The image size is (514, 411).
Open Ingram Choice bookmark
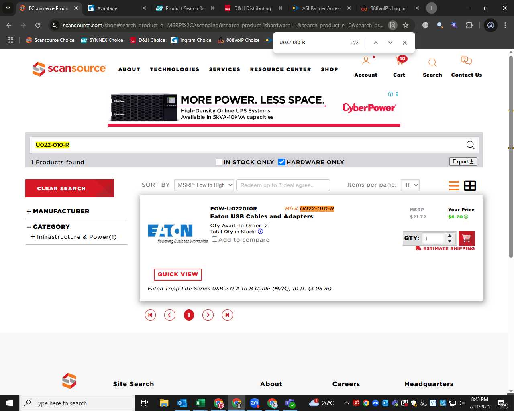tap(192, 40)
